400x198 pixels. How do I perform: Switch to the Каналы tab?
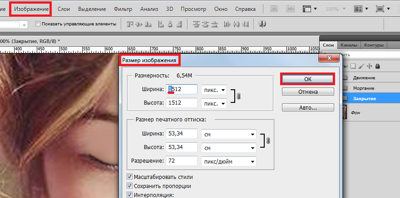pos(349,45)
